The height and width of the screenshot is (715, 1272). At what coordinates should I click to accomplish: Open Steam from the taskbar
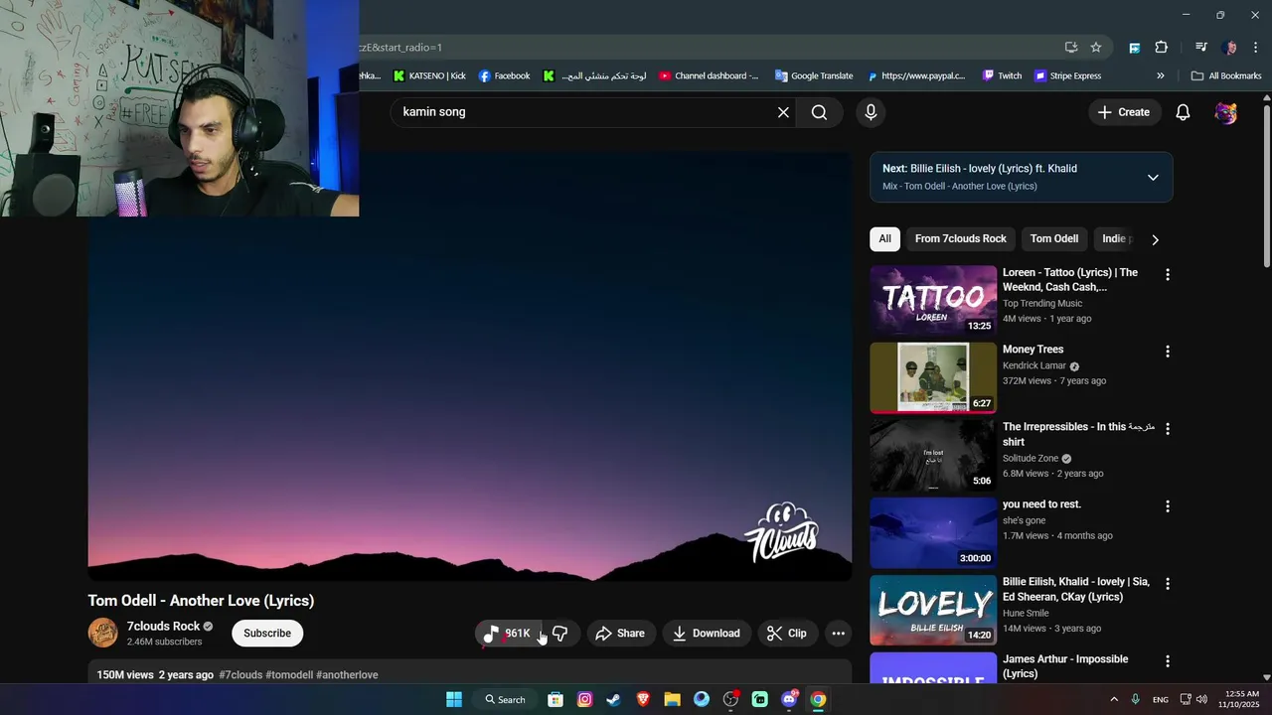(x=613, y=699)
